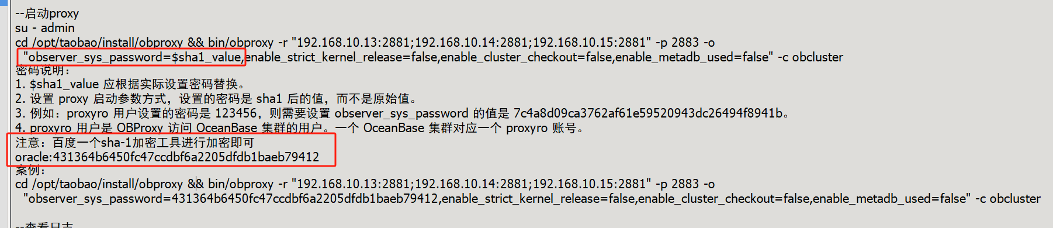Click the '--启动proxy' heading line
Image resolution: width=1053 pixels, height=228 pixels.
click(47, 13)
